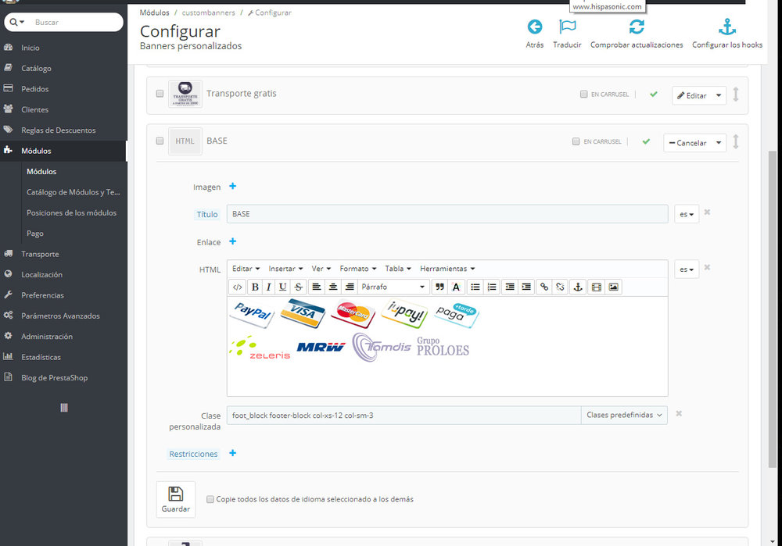Open the Insertar menu in editor
Screen dimensions: 782x546
click(x=285, y=269)
